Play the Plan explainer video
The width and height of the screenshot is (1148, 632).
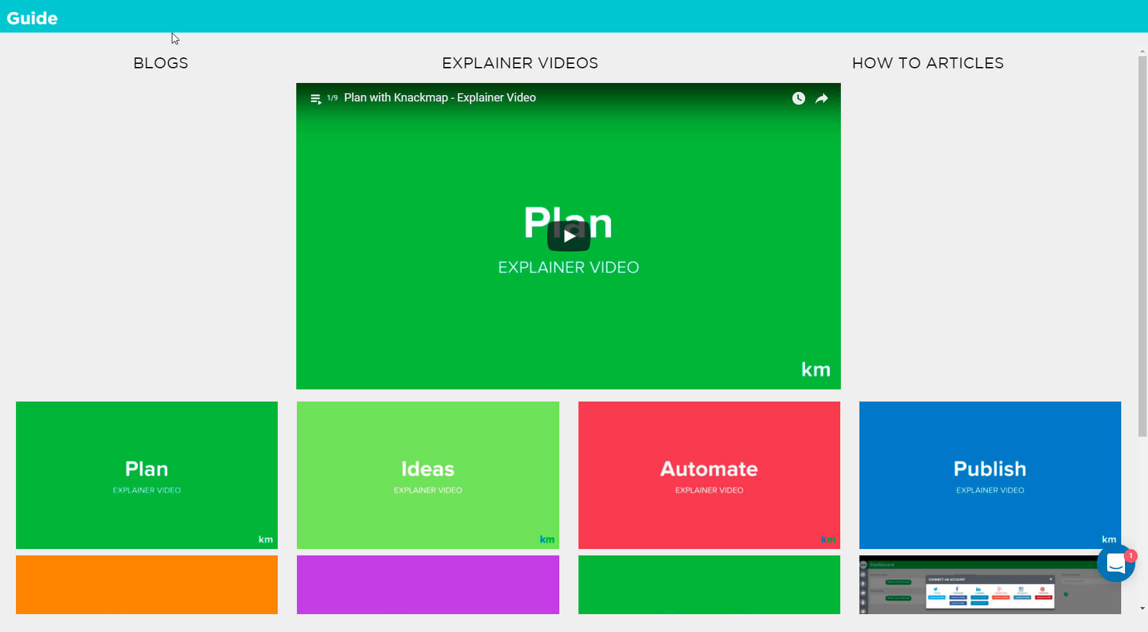click(568, 236)
